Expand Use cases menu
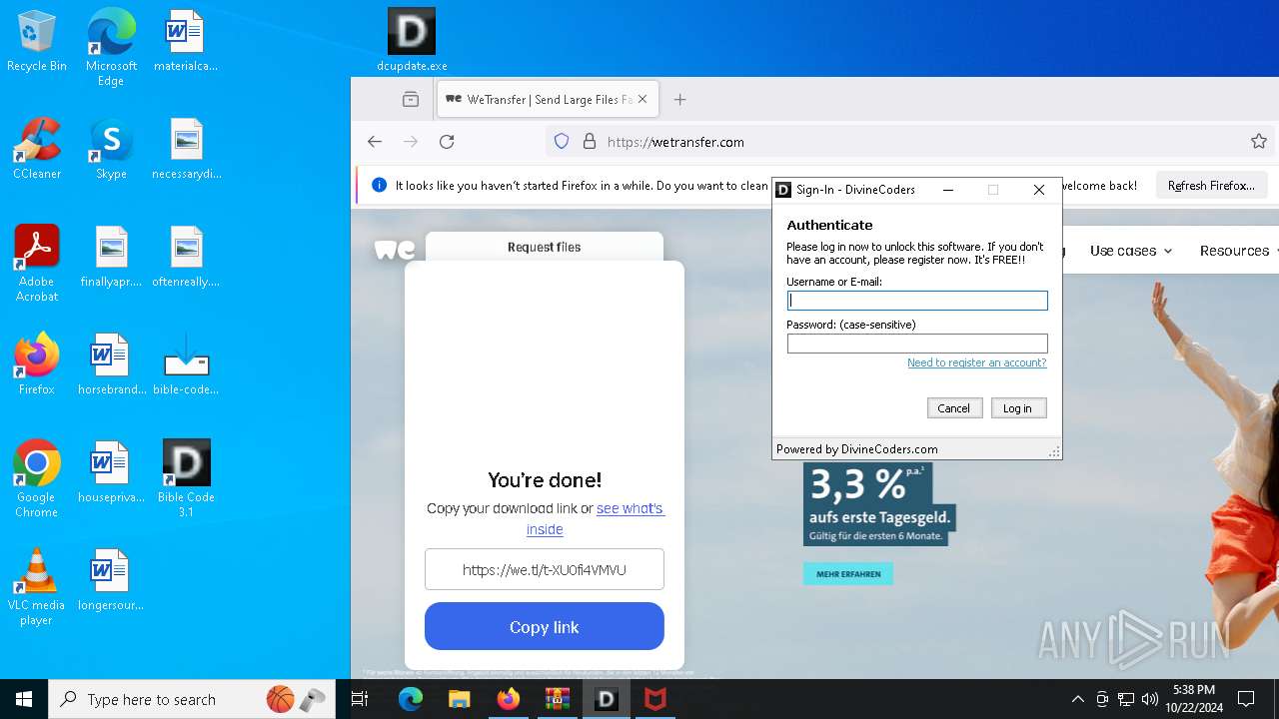Viewport: 1279px width, 719px height. [x=1131, y=251]
